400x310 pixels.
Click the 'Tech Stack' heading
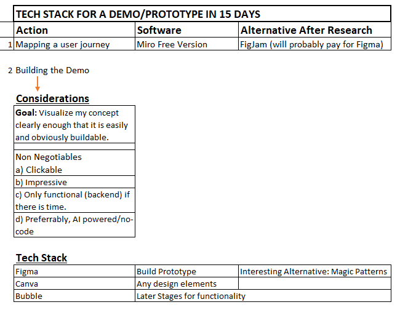pos(41,258)
